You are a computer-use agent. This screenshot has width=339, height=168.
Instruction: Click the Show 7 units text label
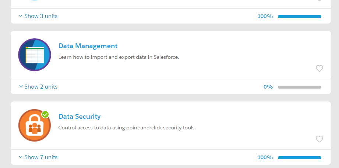(x=41, y=157)
